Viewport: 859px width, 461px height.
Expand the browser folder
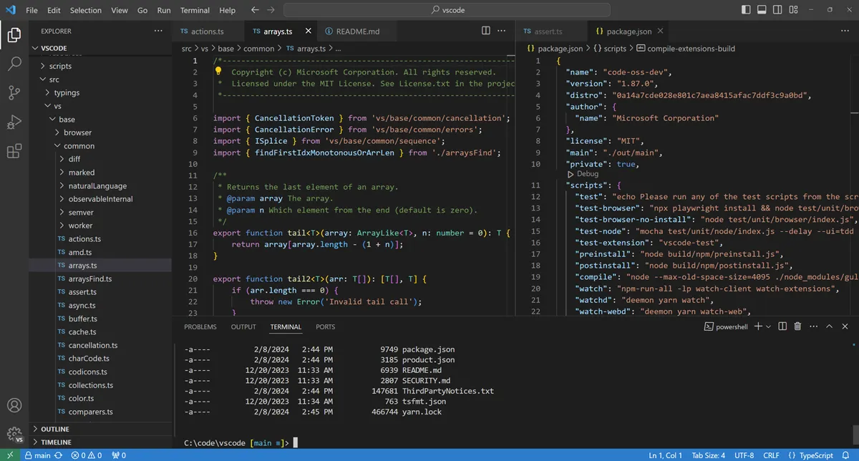[x=100, y=132]
